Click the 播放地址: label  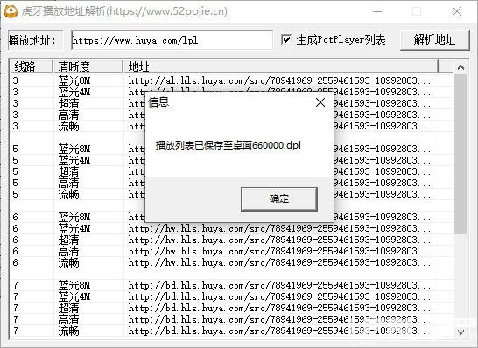point(32,40)
